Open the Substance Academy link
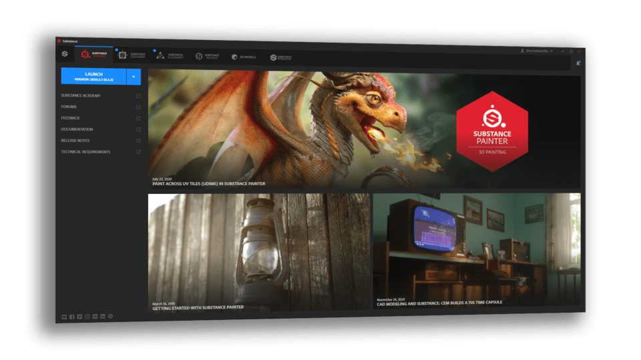 81,95
